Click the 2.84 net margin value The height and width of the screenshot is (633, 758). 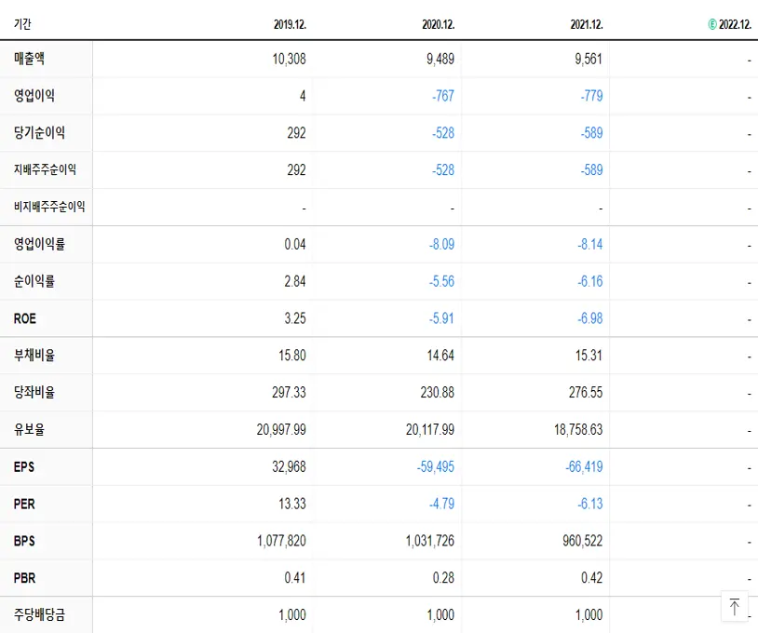295,281
